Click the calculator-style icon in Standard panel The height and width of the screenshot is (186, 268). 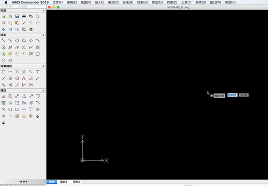31,29
